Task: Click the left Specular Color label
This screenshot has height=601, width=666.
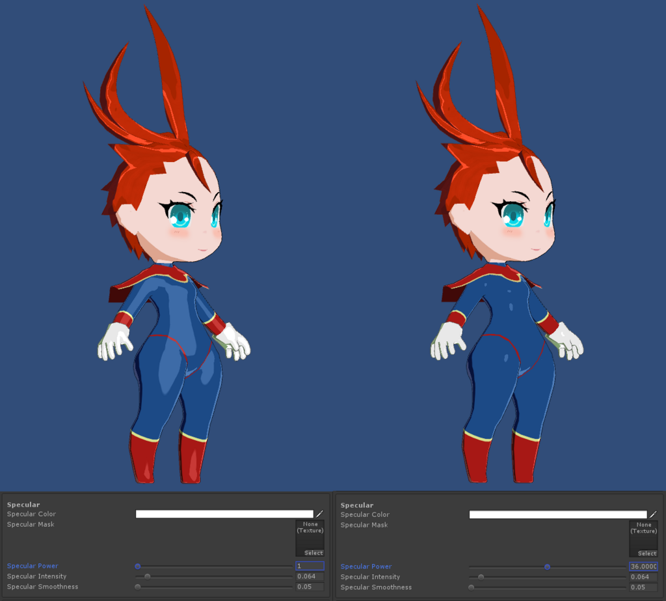Action: point(31,514)
